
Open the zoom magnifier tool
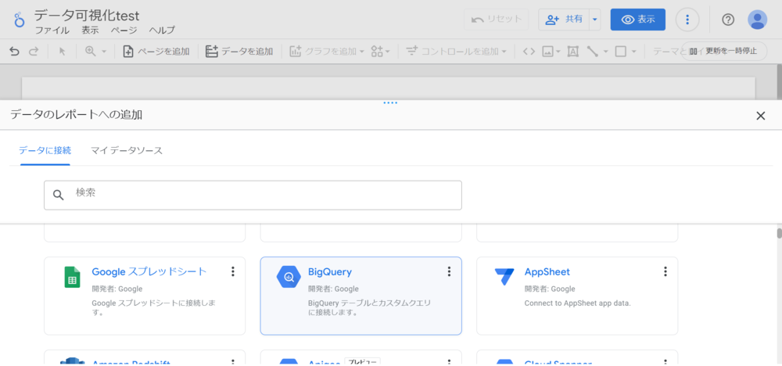(x=91, y=52)
